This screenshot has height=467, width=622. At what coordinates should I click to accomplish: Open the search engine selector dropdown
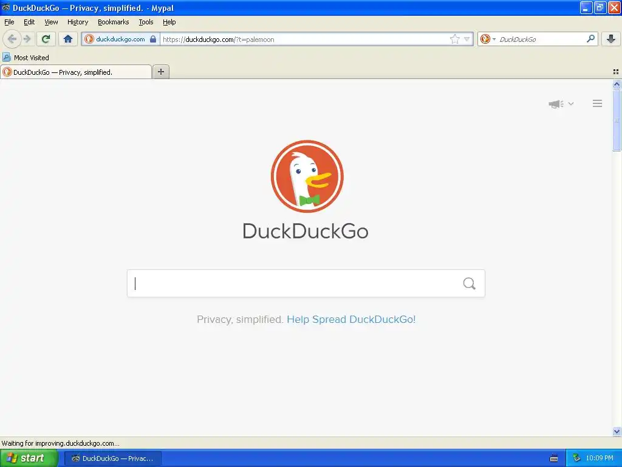(488, 39)
